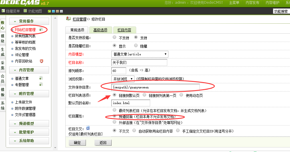Click the add icon beside 专题管理

(x=41, y=84)
